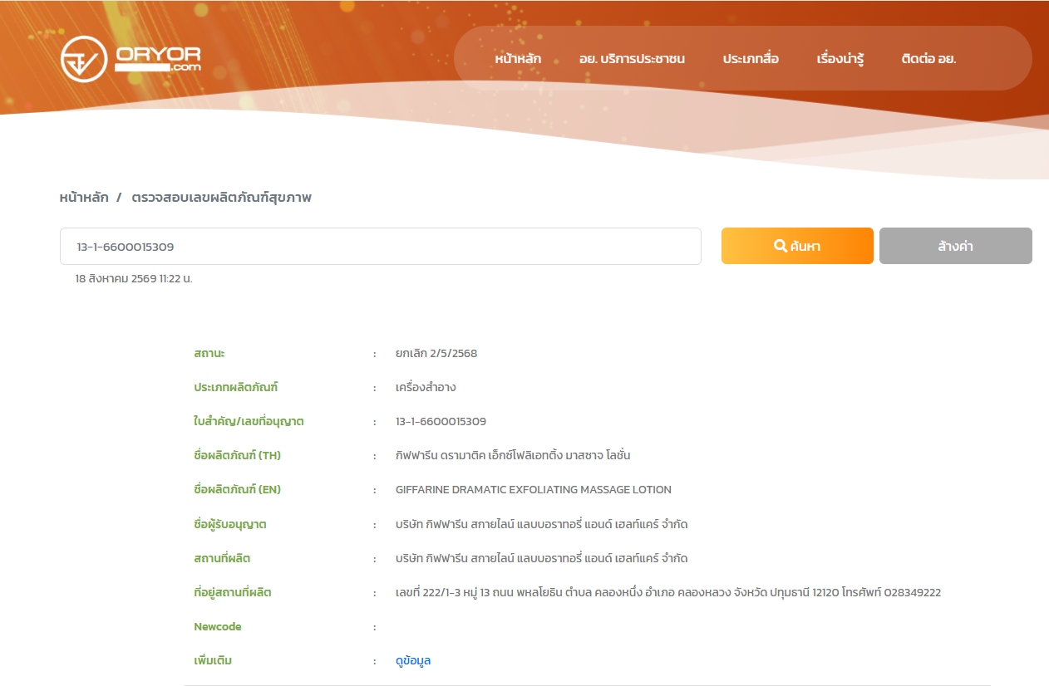1049x686 pixels.
Task: Select the product type เครื่องสำอาง
Action: [426, 387]
